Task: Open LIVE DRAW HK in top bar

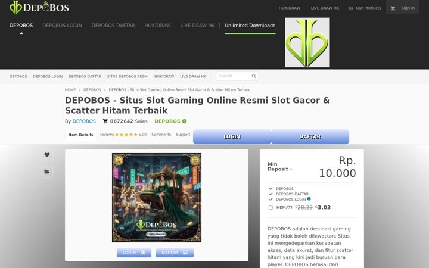Action: tap(325, 8)
